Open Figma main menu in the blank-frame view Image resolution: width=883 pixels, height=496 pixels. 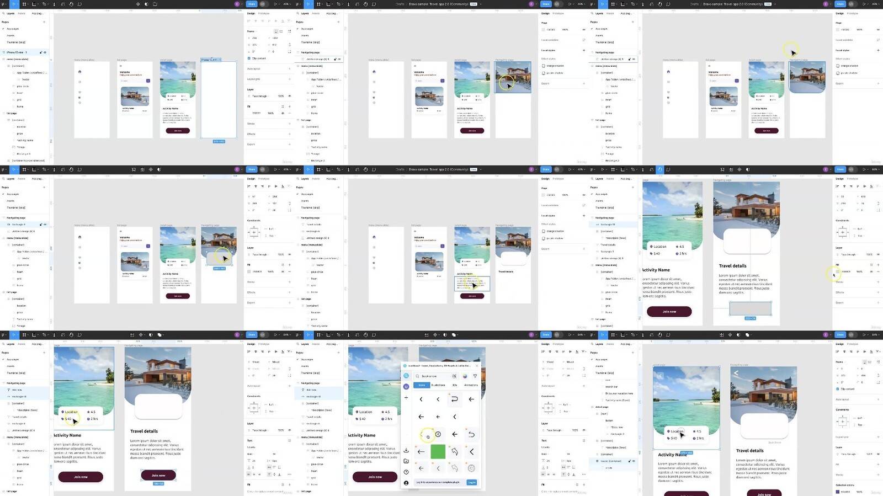[x=4, y=4]
